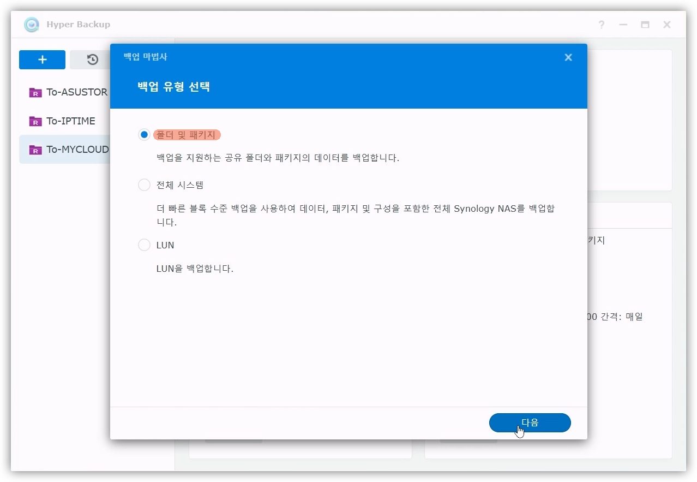Select the To-ASUSTOR task name in sidebar
Image resolution: width=697 pixels, height=482 pixels.
(77, 92)
